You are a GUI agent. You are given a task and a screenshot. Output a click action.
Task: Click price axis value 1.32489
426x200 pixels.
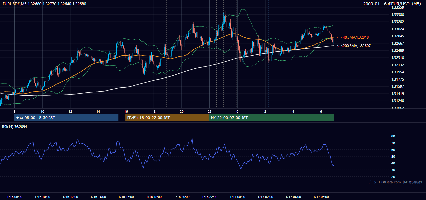397,50
